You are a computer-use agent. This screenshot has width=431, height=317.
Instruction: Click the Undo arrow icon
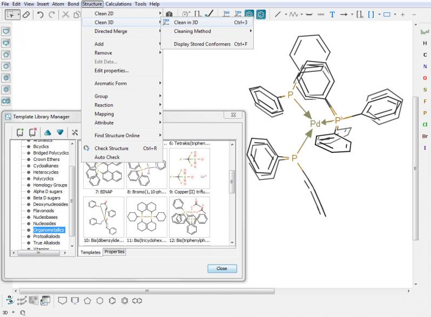click(x=41, y=15)
